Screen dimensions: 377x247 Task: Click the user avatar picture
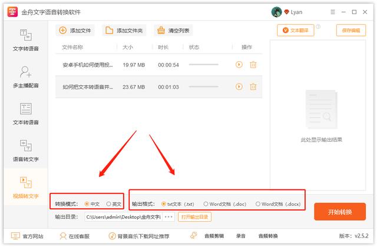coord(276,12)
